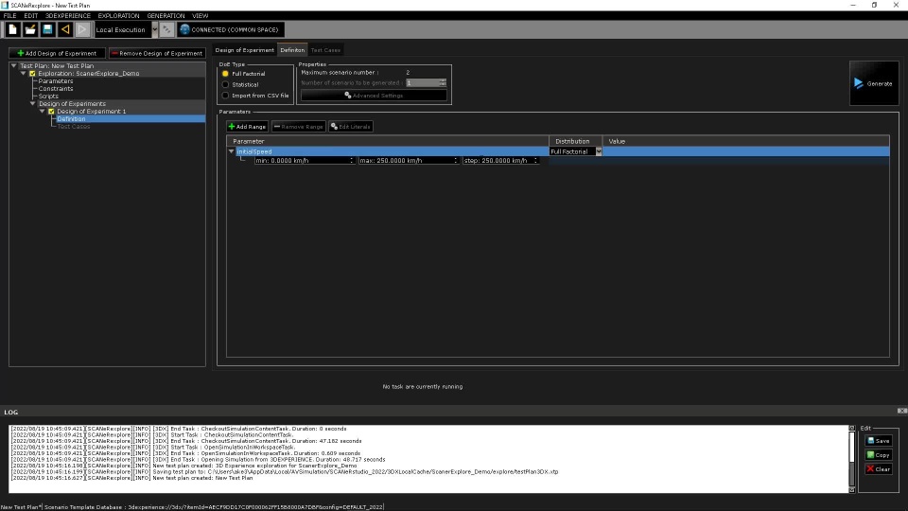The image size is (908, 511).
Task: Switch to Design of Experiment tab
Action: pyautogui.click(x=244, y=50)
